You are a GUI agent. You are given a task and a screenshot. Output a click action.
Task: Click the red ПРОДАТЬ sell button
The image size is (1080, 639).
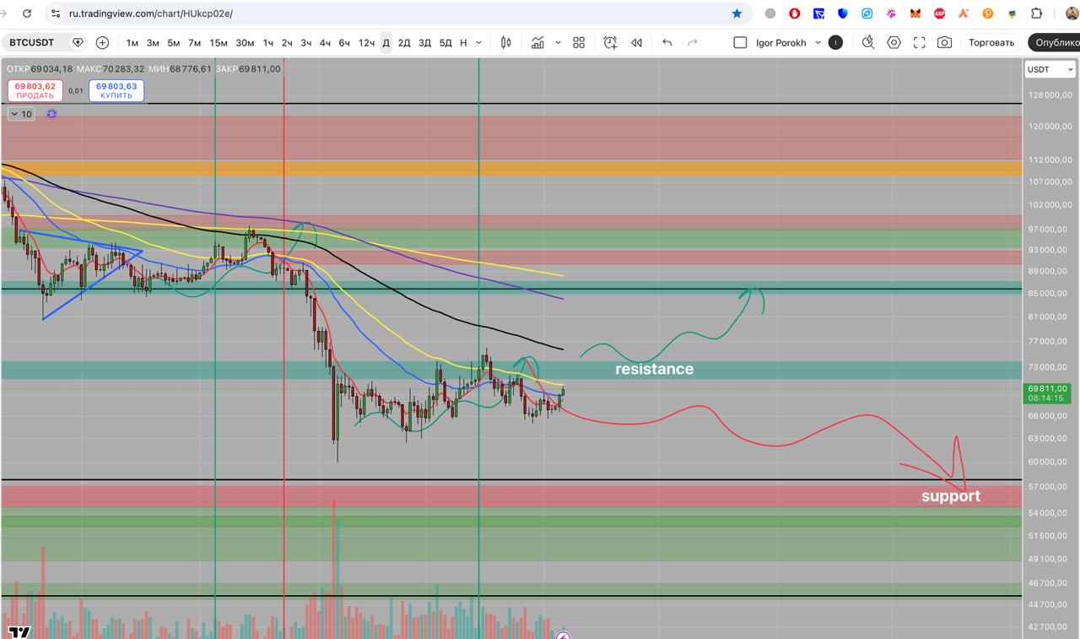tap(35, 90)
